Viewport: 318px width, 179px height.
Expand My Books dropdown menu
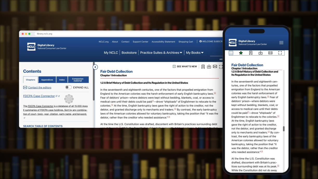195,52
